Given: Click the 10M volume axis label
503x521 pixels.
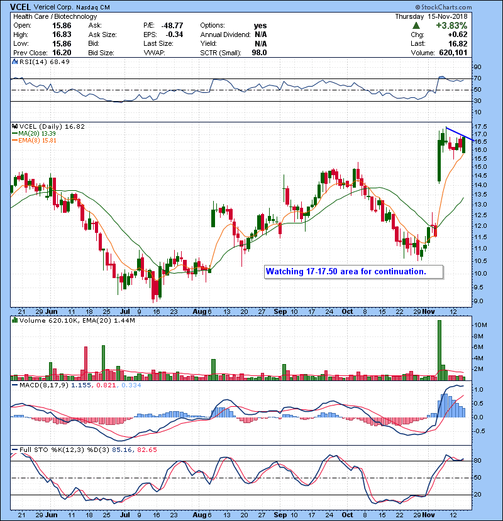Looking at the screenshot, I should [x=480, y=325].
